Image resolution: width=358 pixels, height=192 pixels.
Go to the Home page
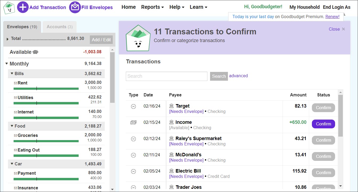click(x=129, y=7)
